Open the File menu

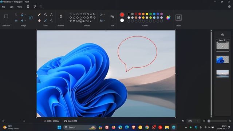tap(4, 7)
